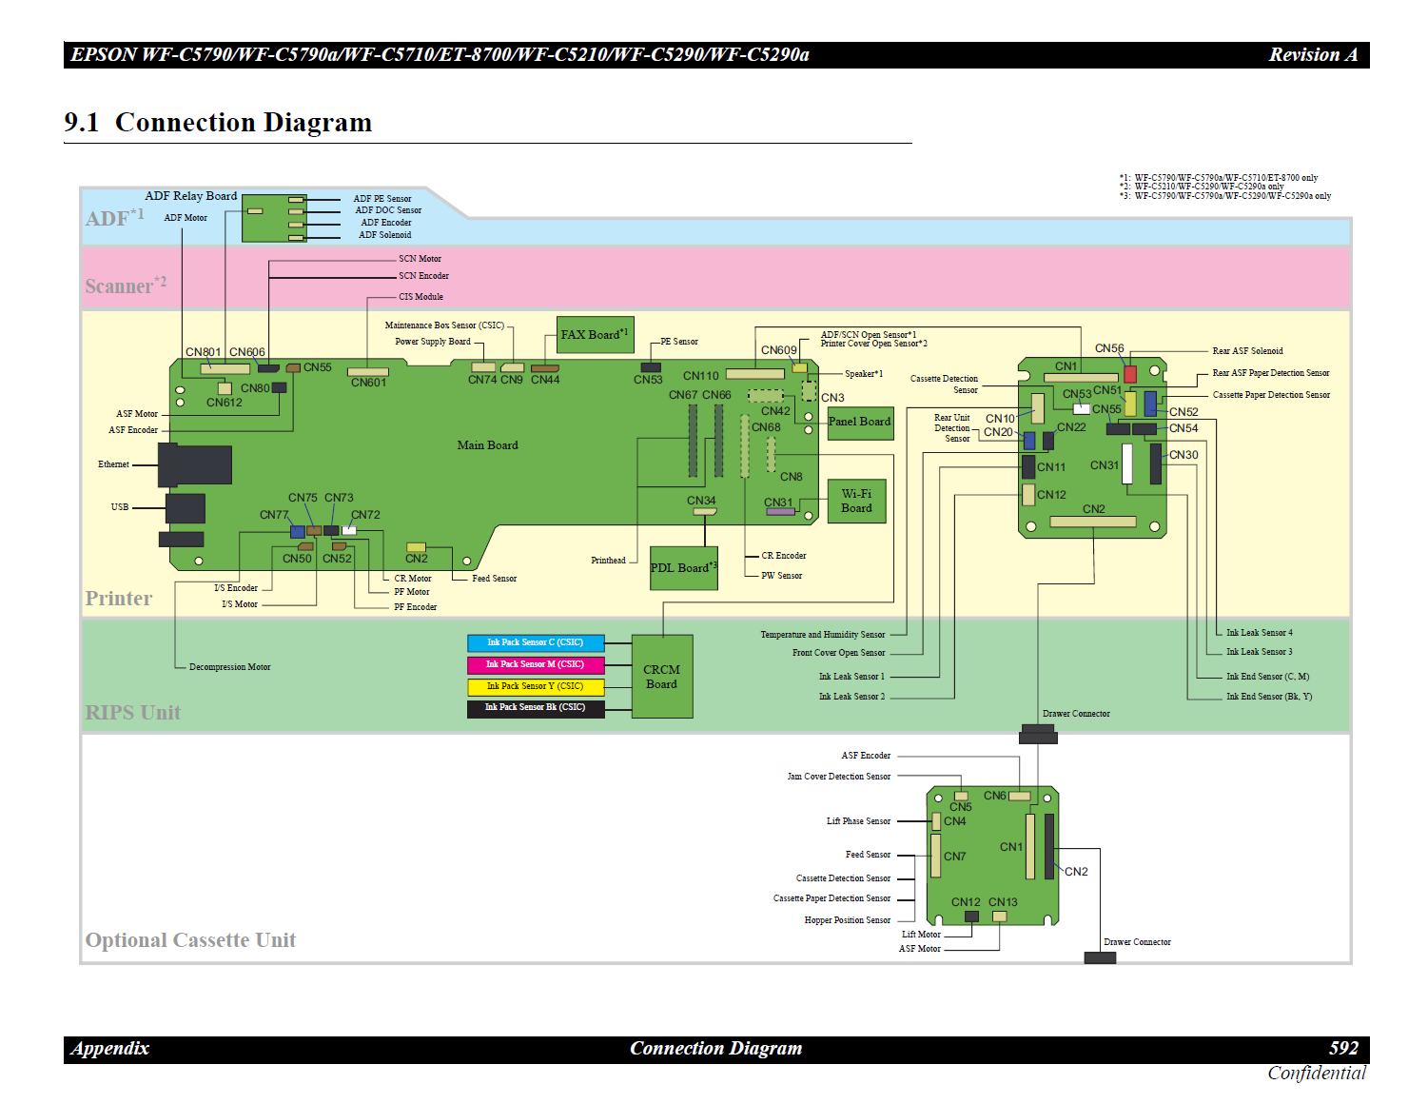Click the CRCM Board block
The image size is (1428, 1104).
(662, 677)
